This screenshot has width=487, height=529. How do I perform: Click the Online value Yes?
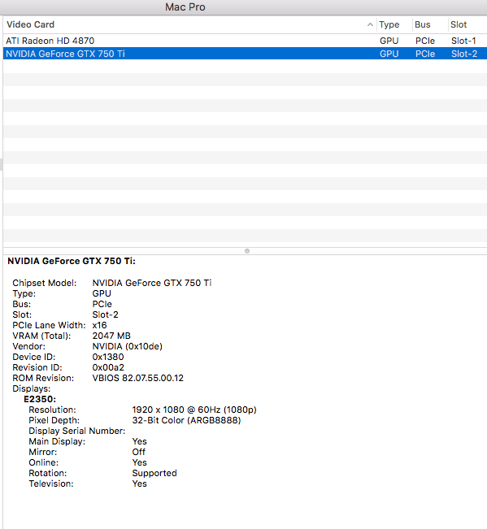(x=139, y=462)
